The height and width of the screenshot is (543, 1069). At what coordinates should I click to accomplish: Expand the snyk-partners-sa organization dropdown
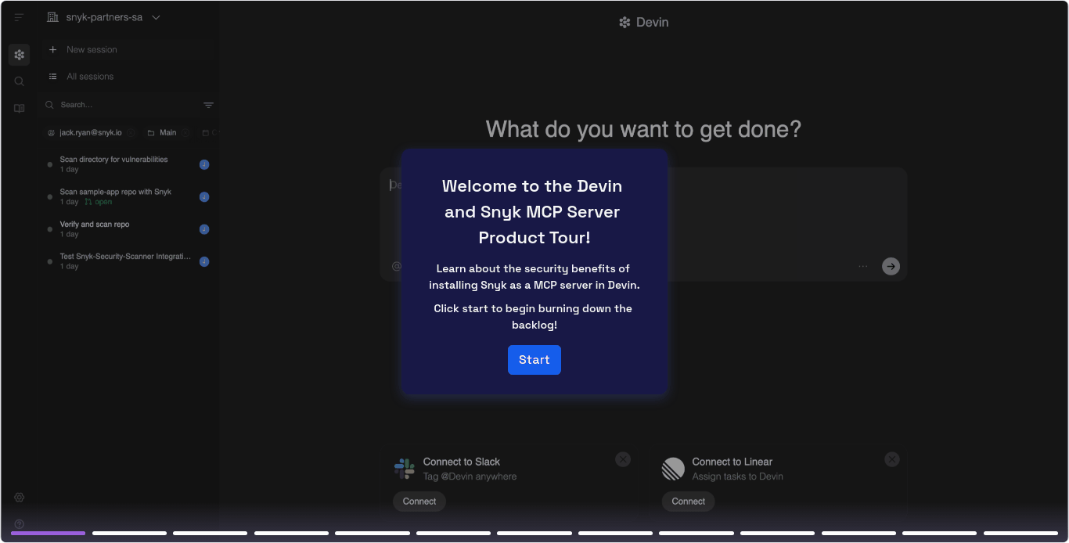pyautogui.click(x=156, y=17)
